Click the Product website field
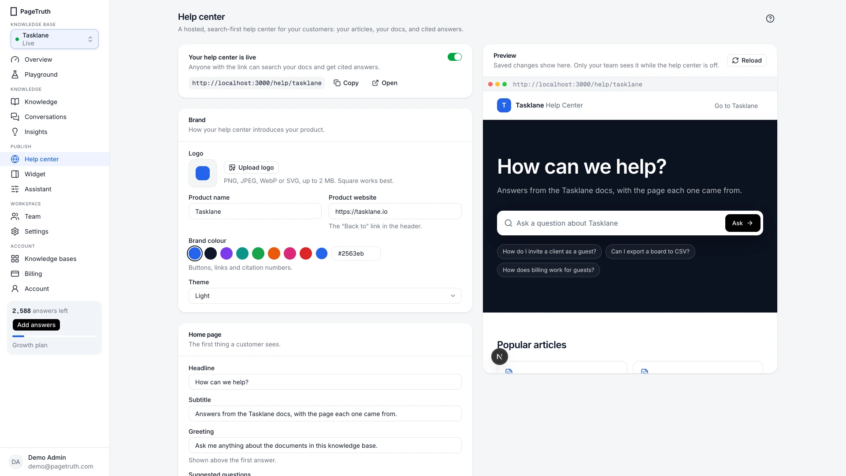This screenshot has height=476, width=846. 395,212
